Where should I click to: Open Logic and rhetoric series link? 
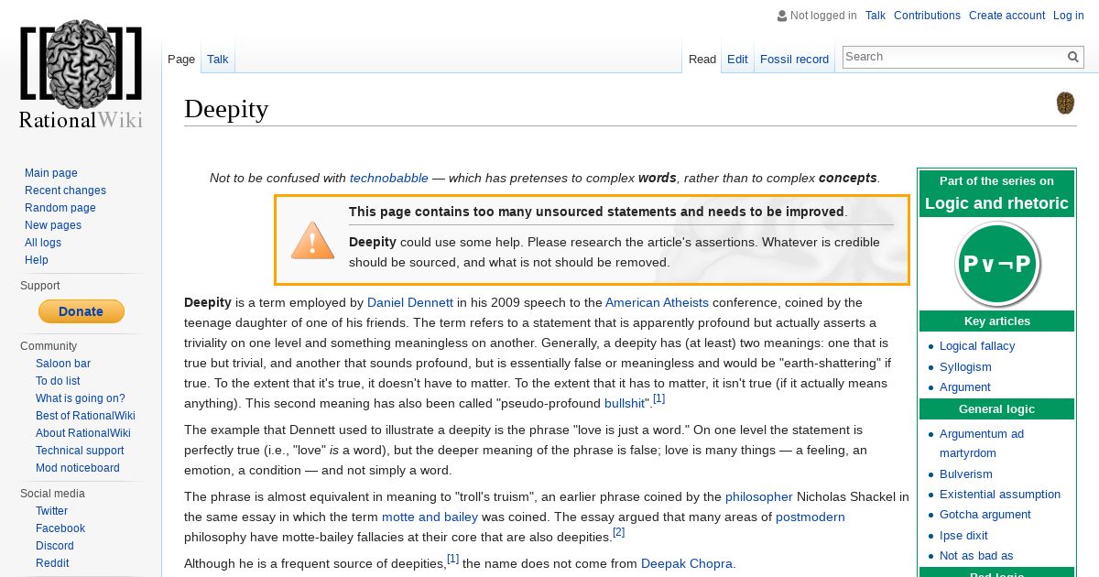point(996,203)
